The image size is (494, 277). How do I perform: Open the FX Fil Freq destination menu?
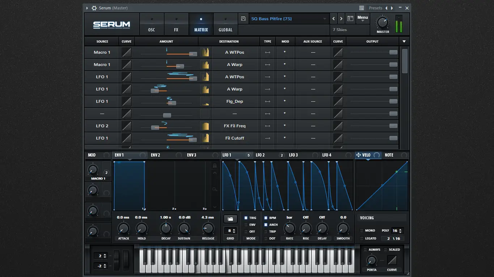235,126
